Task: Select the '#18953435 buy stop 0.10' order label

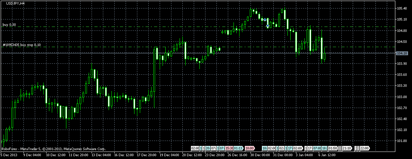Action: pos(22,45)
